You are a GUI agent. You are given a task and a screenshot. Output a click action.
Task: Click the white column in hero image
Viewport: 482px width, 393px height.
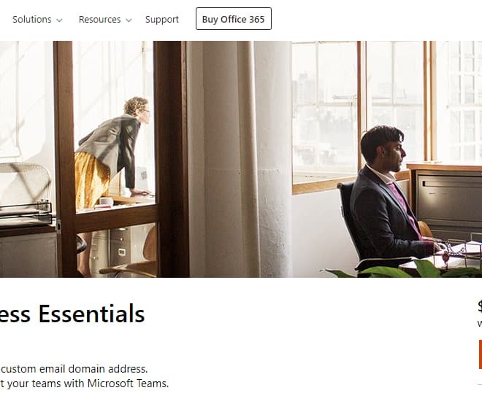(x=240, y=159)
